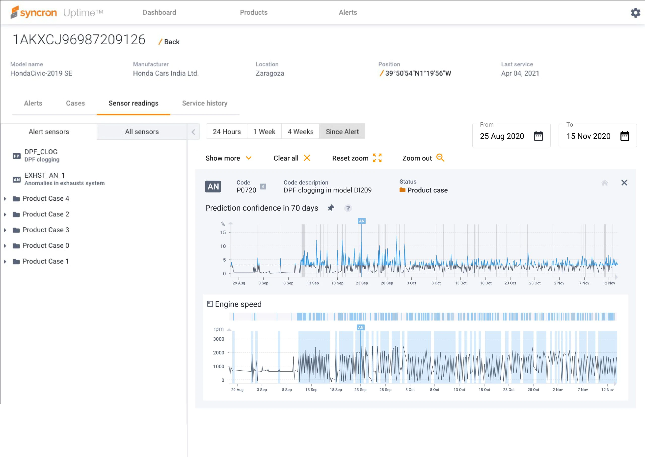Viewport: 645px width, 457px height.
Task: Open calendar picker for To date
Action: pos(625,136)
